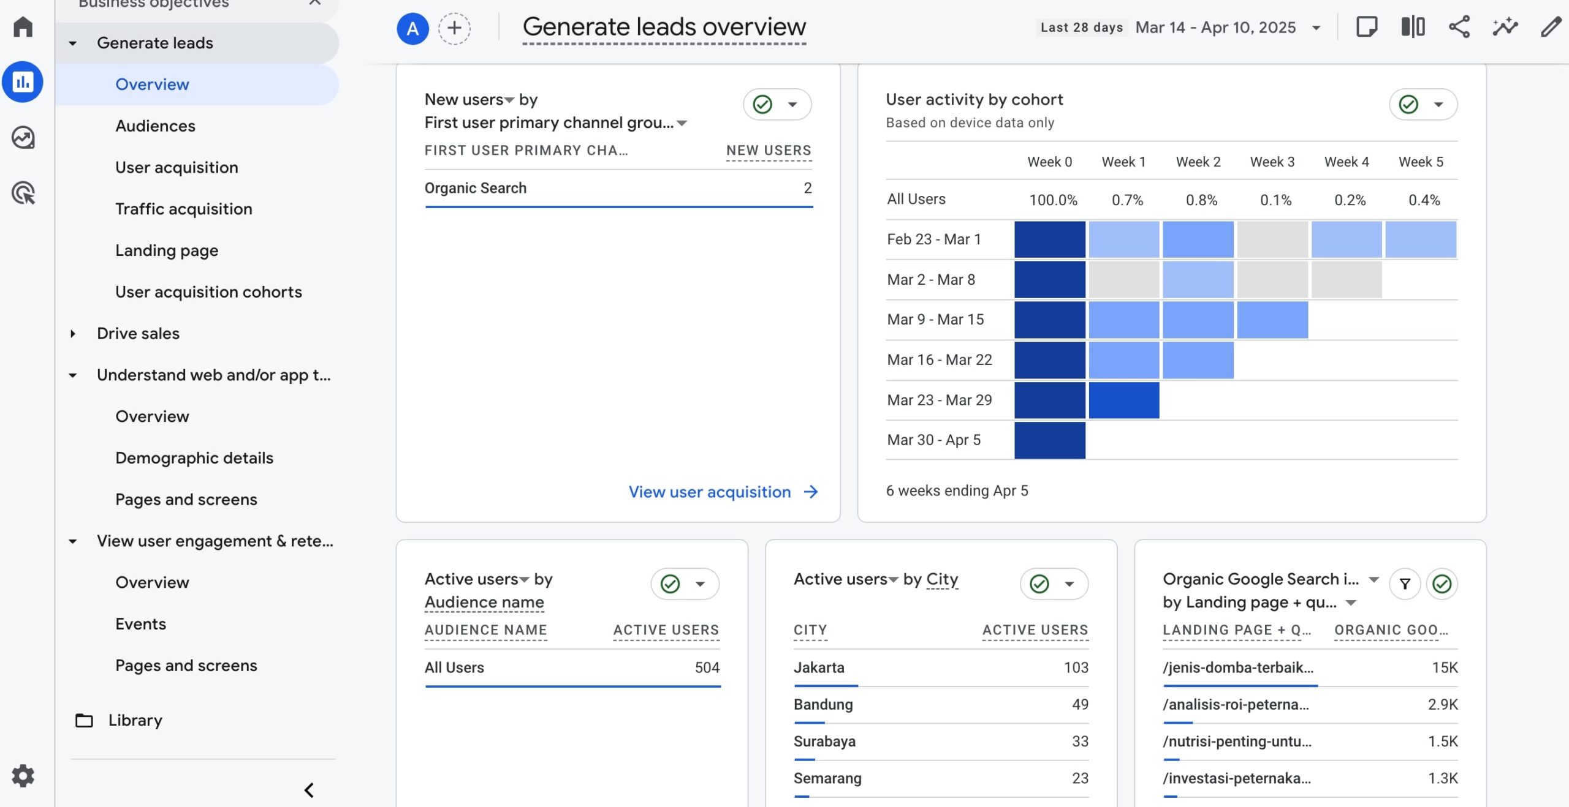Toggle checkmark on Active users by City card
This screenshot has width=1569, height=807.
click(1039, 584)
